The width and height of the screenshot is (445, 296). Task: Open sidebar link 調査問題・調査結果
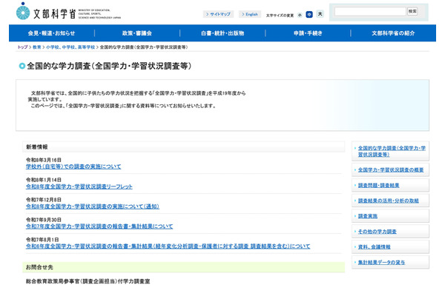378,185
